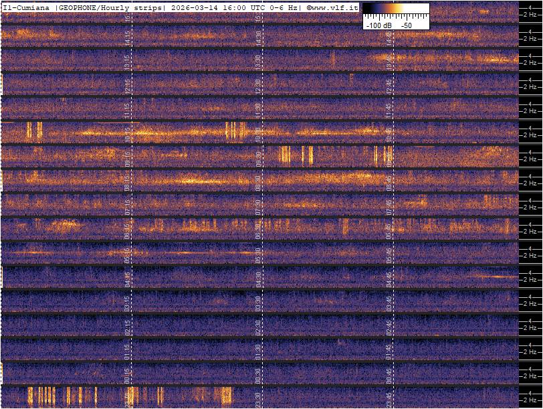Click the 2 Hz axis label of the top strip
This screenshot has width=543, height=409.
(530, 15)
